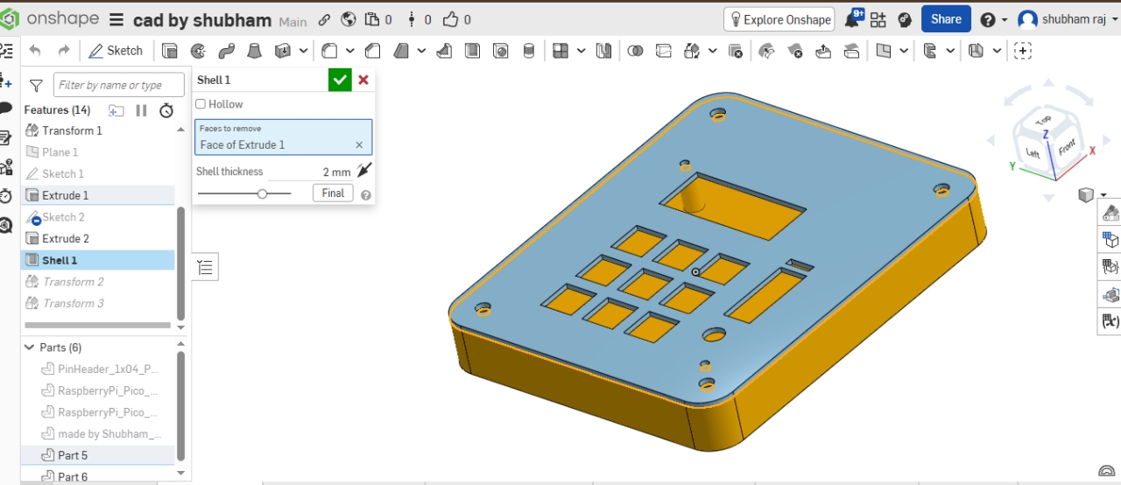
Task: Expand the pattern tools dropdown arrow
Action: [581, 51]
